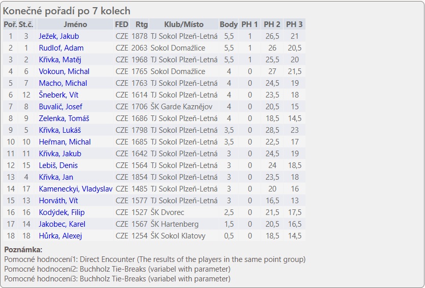
Task: Click the Rtg column header
Action: click(138, 25)
